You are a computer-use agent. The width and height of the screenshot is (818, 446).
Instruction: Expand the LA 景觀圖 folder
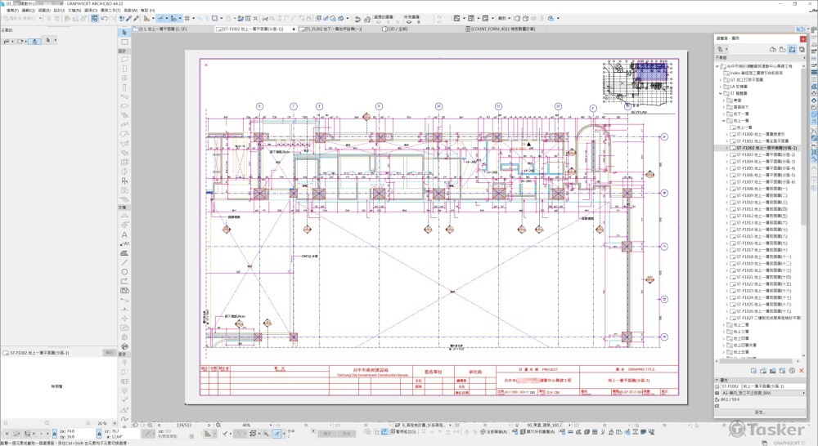click(x=721, y=87)
